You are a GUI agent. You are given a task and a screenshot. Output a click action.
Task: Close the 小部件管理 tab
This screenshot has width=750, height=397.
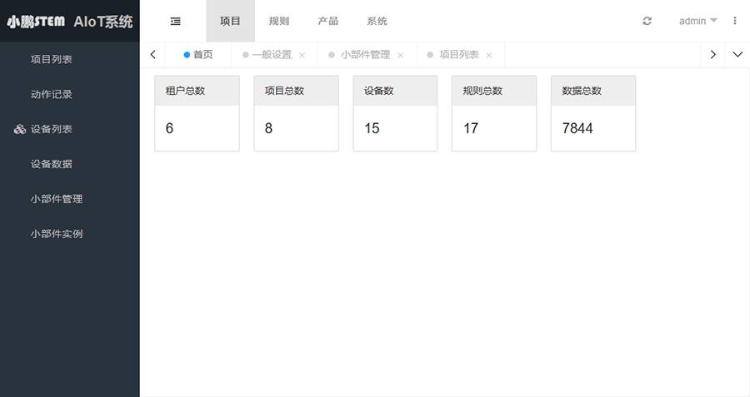click(x=400, y=55)
